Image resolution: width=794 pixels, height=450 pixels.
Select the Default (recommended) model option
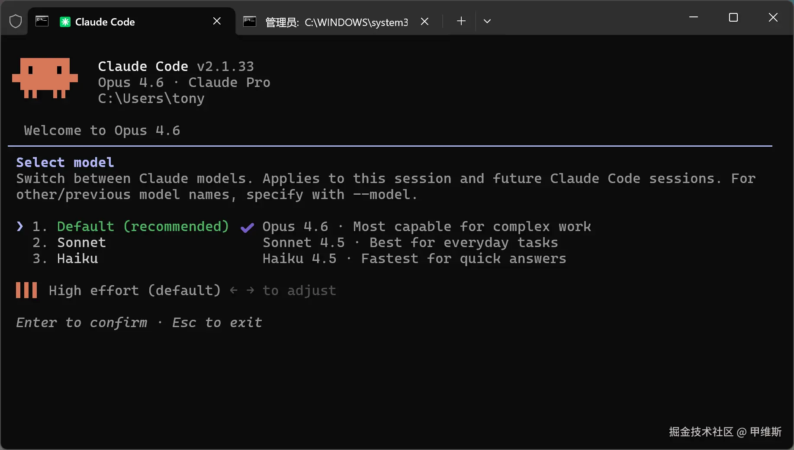pos(143,226)
